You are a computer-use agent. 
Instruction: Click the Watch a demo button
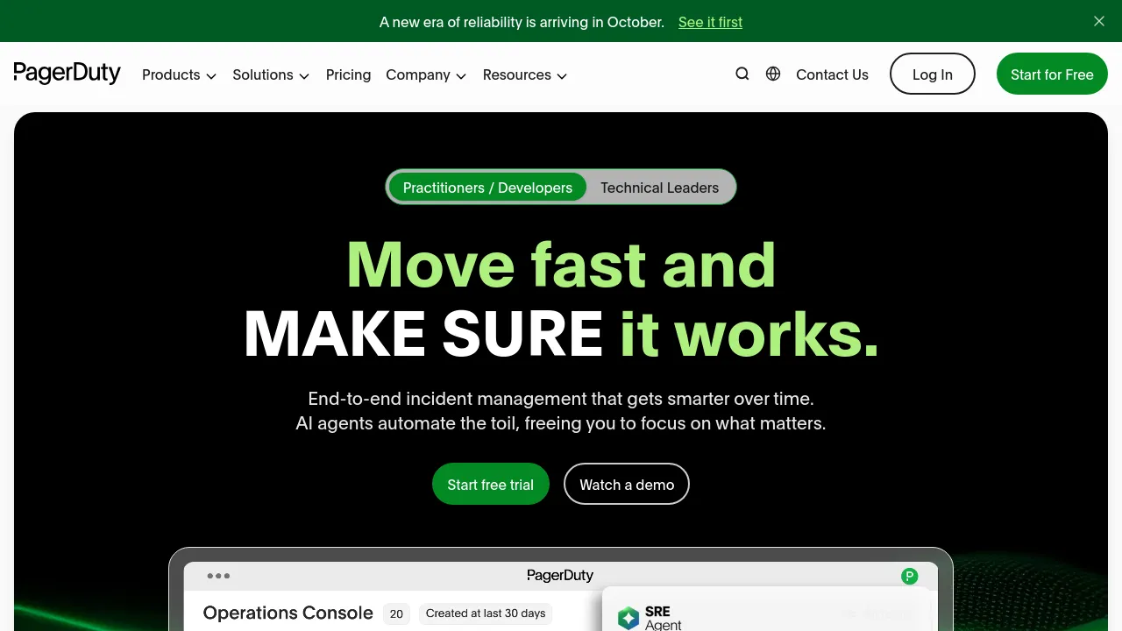pyautogui.click(x=627, y=484)
